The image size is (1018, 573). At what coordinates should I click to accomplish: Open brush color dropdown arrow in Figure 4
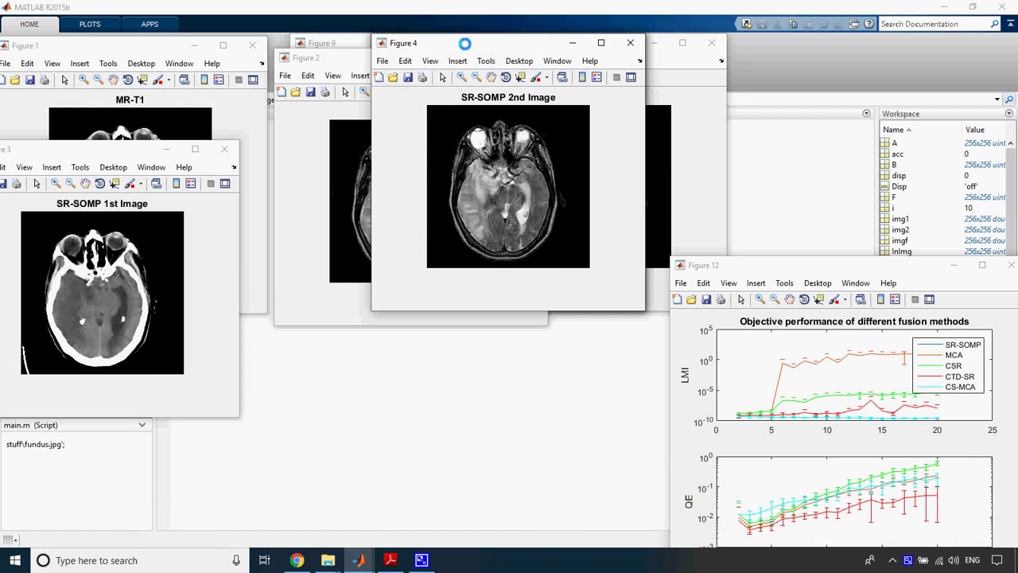[546, 77]
